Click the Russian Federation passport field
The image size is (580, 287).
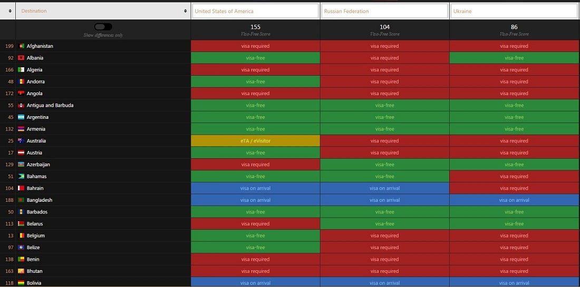pyautogui.click(x=385, y=11)
